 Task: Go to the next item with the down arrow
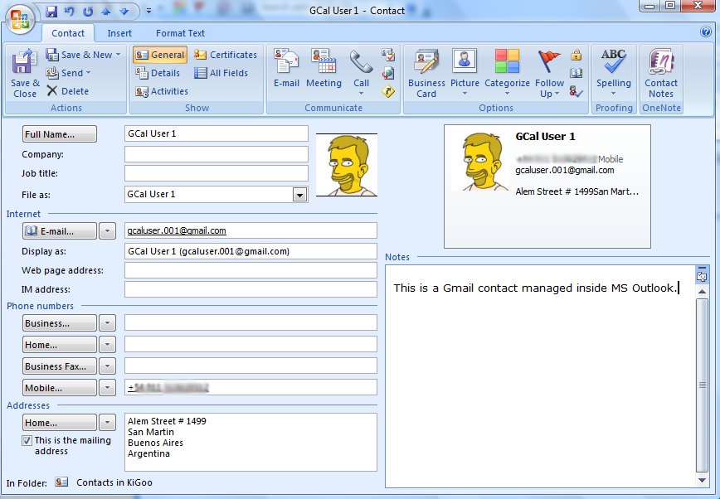point(124,11)
